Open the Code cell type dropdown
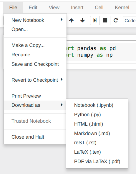Viewport: 136px width, 174px height. tap(130, 21)
